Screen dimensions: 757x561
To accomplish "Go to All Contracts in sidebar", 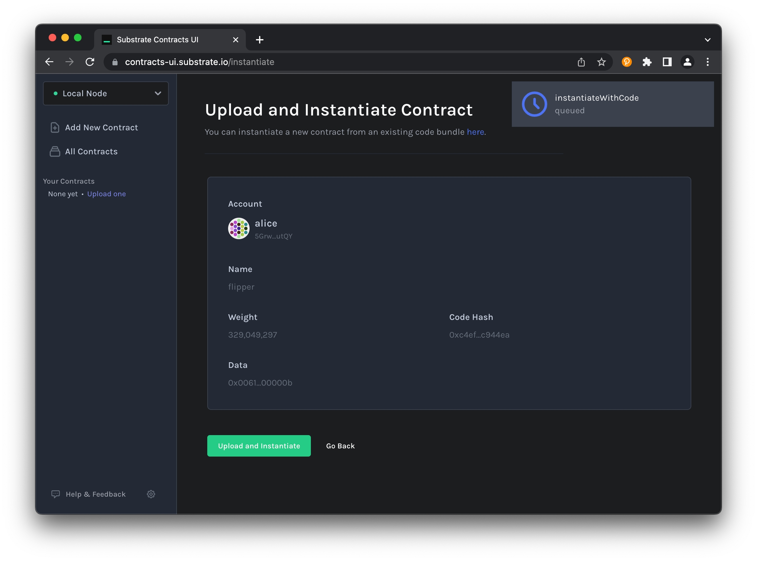I will [91, 151].
